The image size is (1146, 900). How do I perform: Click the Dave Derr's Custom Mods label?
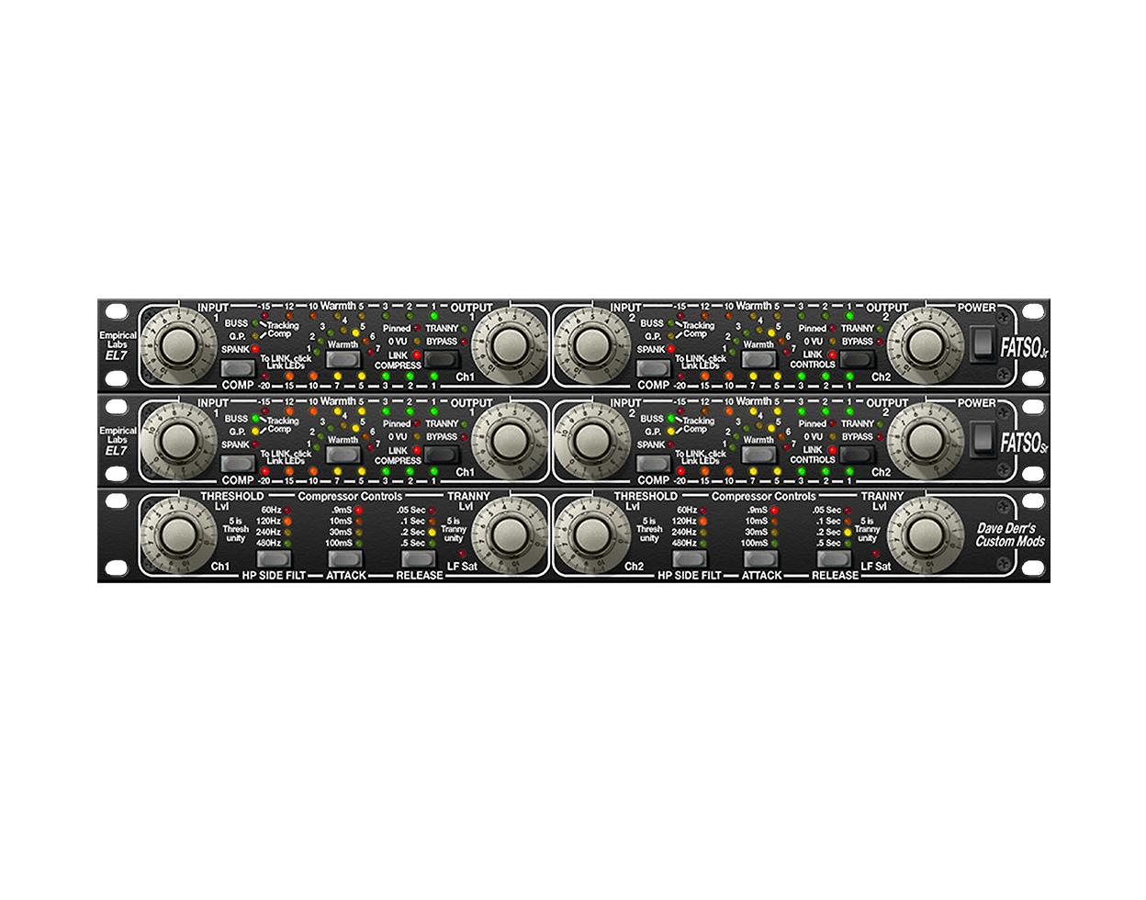1010,535
